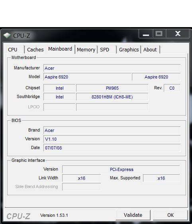Select the Mainboard tab
This screenshot has width=192, height=224.
tap(60, 49)
